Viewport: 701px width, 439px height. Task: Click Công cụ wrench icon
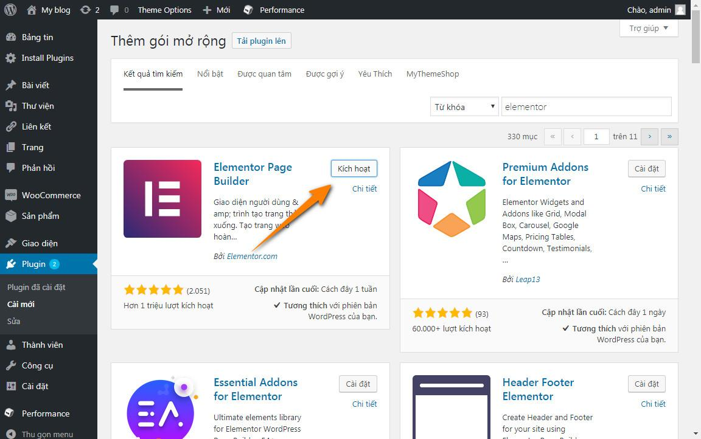pyautogui.click(x=11, y=365)
